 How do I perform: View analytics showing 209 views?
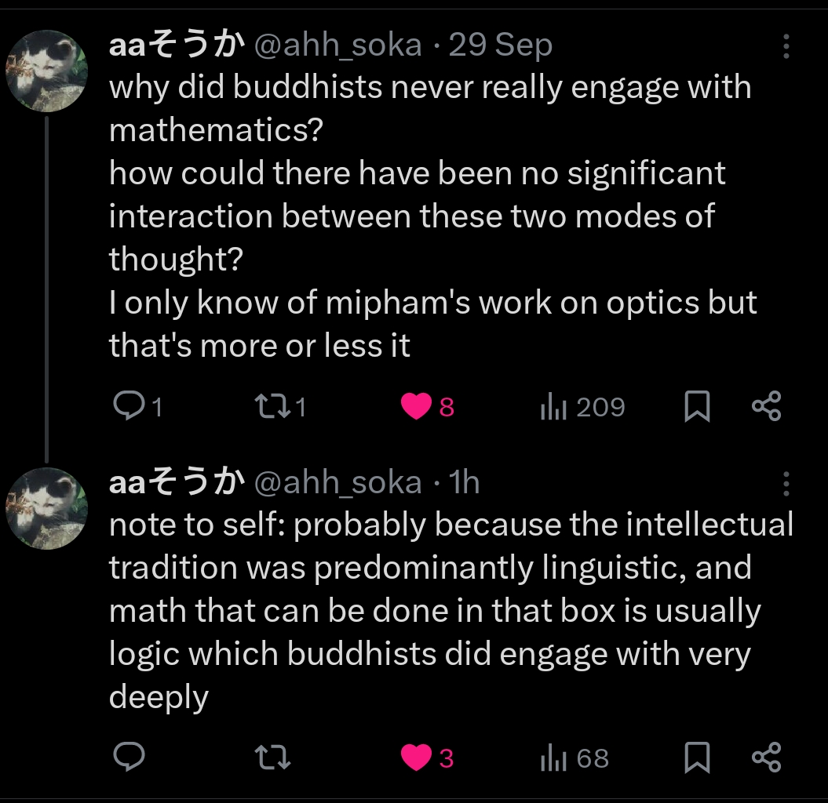[x=554, y=407]
